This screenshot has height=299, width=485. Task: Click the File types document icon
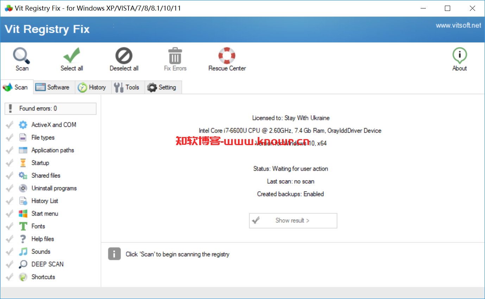tap(23, 137)
